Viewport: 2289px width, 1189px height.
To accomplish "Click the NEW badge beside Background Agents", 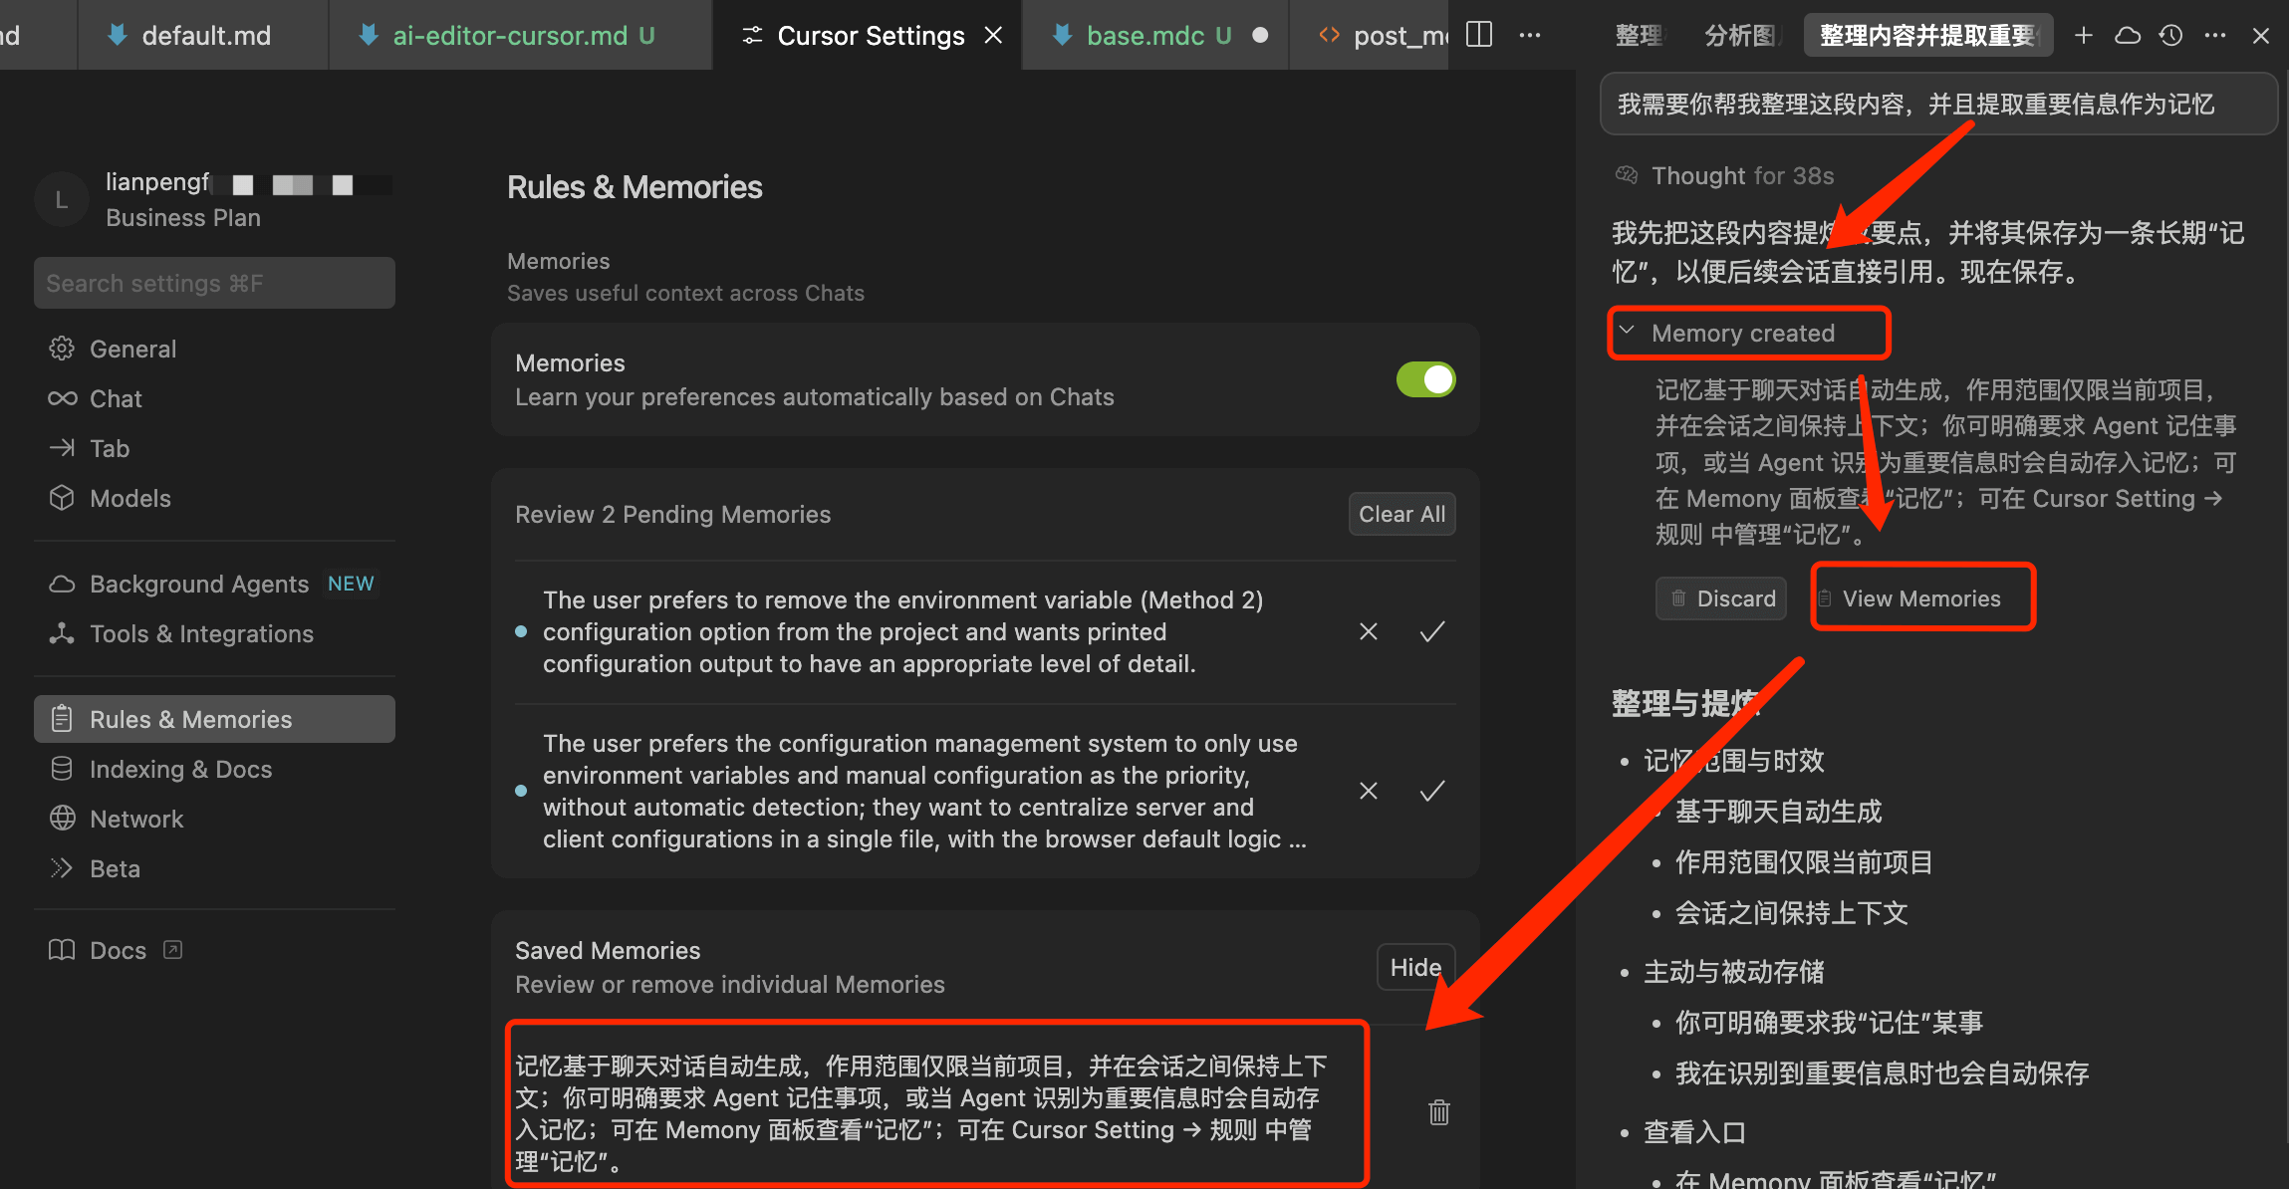I will (351, 584).
